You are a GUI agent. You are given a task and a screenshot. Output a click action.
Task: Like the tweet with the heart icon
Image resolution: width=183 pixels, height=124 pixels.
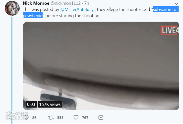pyautogui.click(x=76, y=118)
